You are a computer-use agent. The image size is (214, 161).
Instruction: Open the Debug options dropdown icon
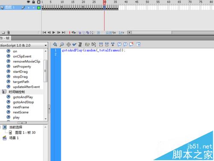[94, 45]
